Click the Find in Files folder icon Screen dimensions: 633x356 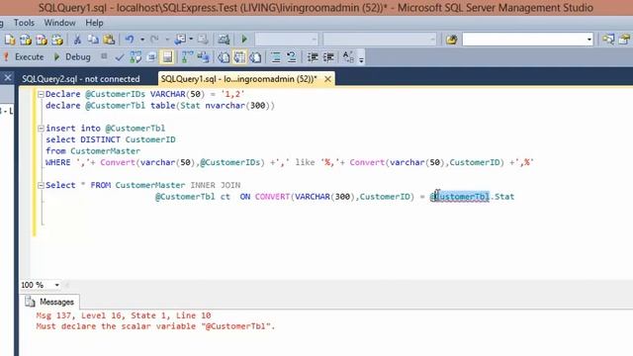451,40
